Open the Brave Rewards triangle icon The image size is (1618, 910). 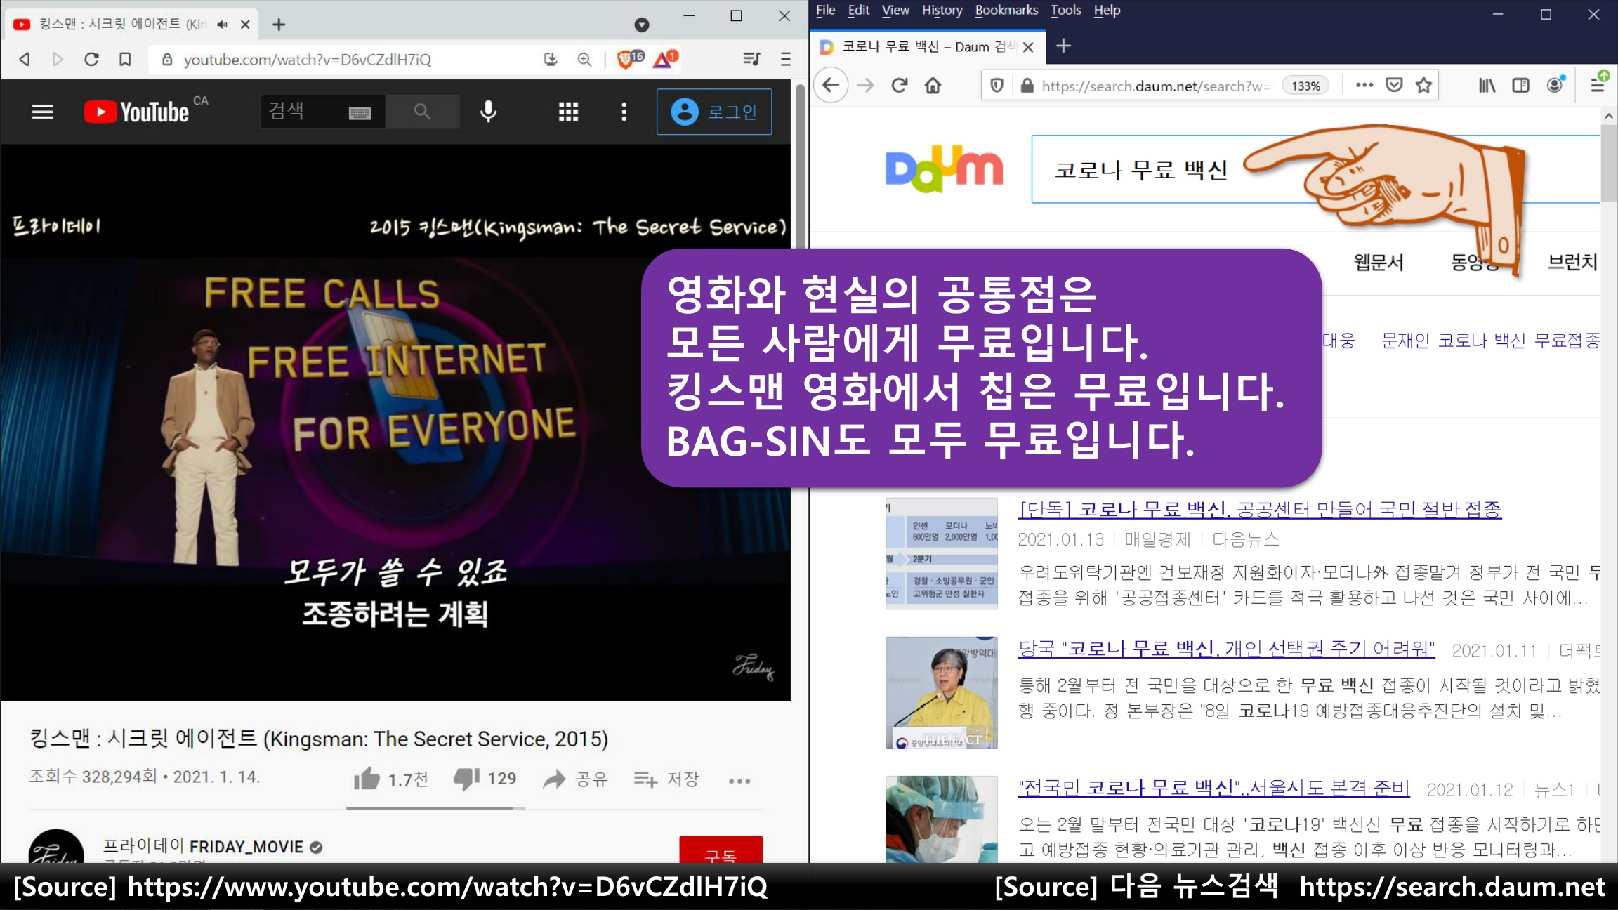point(663,59)
